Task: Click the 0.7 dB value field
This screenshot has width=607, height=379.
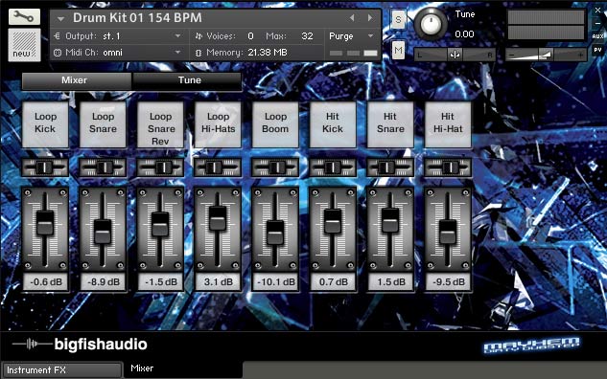Action: click(x=333, y=282)
